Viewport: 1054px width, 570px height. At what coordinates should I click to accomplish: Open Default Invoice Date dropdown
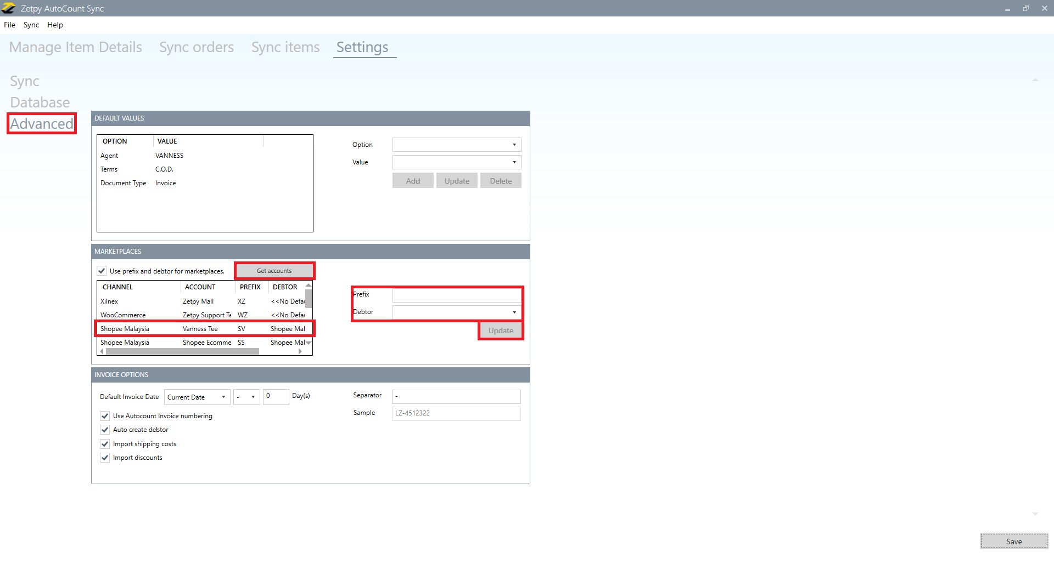[x=197, y=397]
